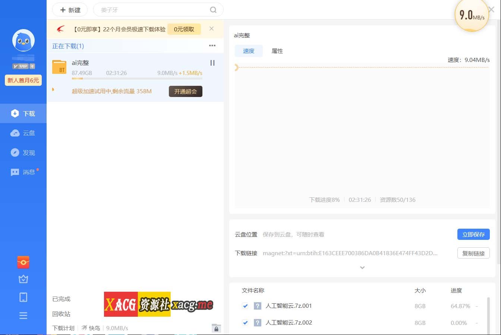Viewport: 501px width, 335px height.
Task: Open the mobile phone app icon
Action: pos(23,297)
